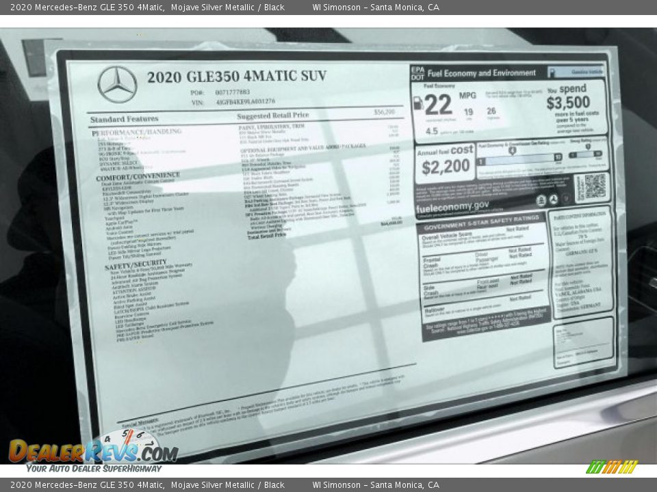
Task: Click top caption "Mojave Silver Metallic / Black"
Action: pyautogui.click(x=227, y=7)
